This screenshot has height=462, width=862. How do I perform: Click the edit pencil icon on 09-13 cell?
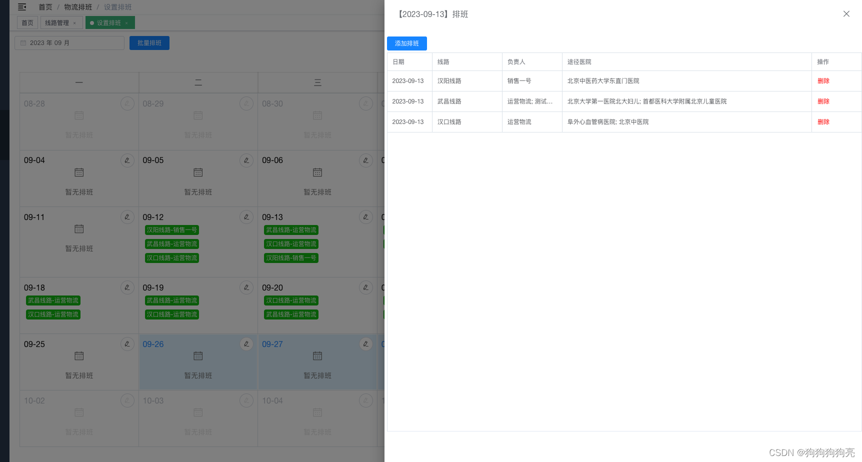pyautogui.click(x=366, y=217)
